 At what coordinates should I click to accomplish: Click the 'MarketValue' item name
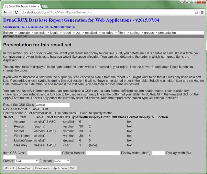click(x=23, y=140)
